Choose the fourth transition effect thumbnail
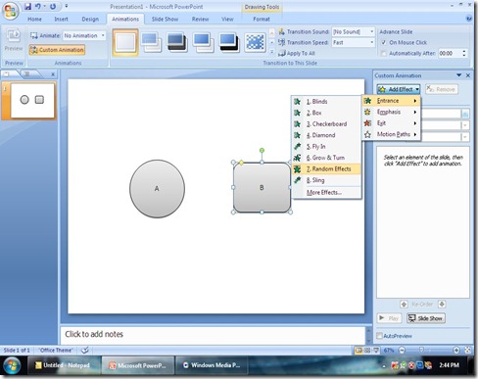This screenshot has width=478, height=379. tap(203, 42)
